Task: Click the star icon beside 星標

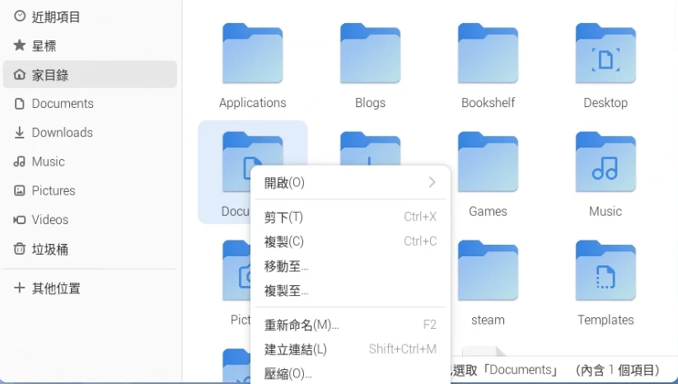Action: [x=20, y=45]
